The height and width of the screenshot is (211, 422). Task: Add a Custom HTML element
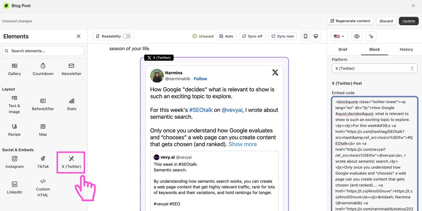tap(43, 188)
